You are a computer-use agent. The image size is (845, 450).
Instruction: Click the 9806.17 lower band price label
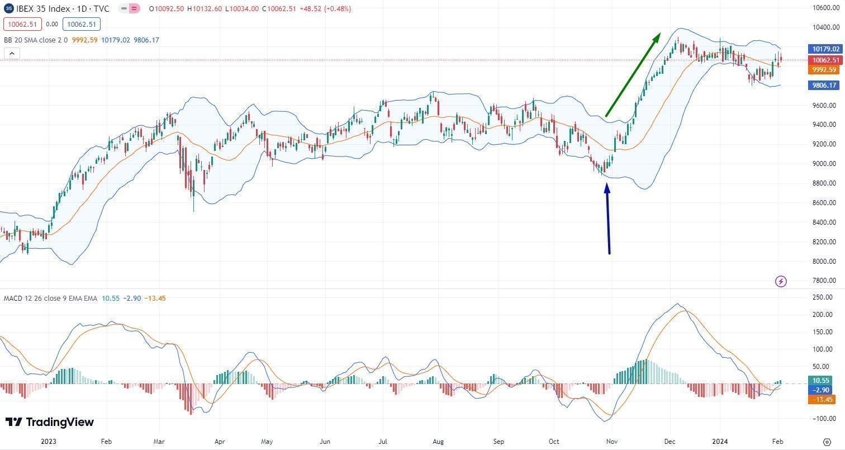[824, 86]
